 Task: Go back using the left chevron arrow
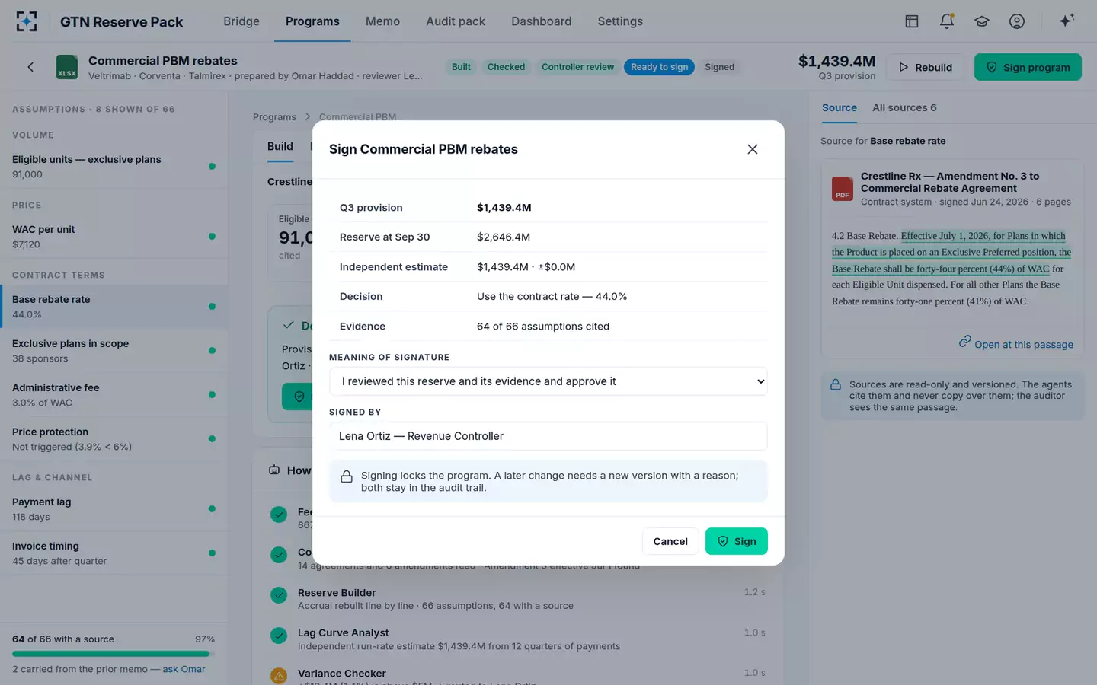click(x=30, y=67)
